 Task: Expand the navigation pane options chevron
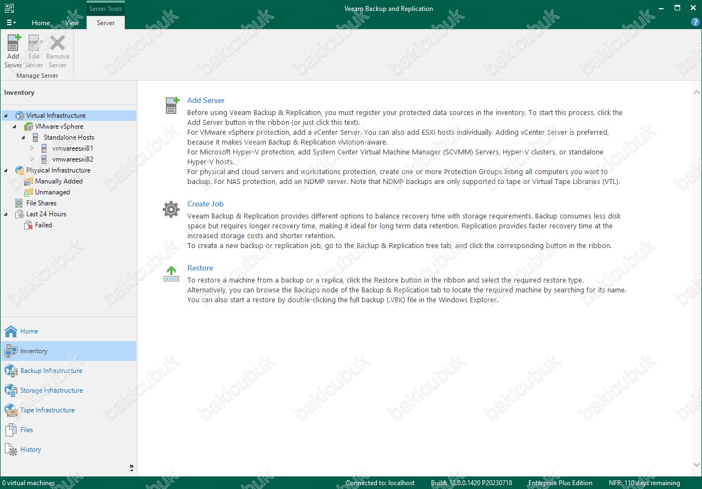(x=131, y=468)
